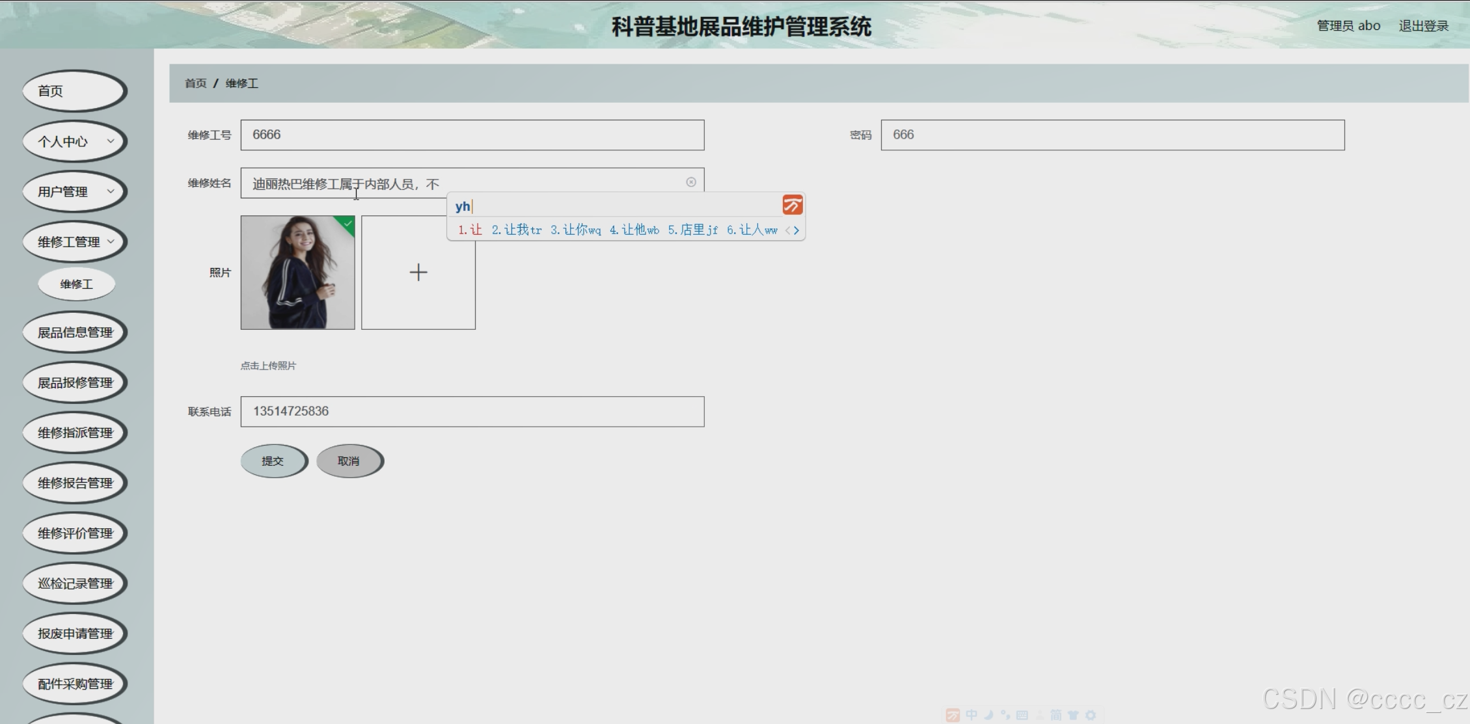Open IME settings gear in floating toolbar
The width and height of the screenshot is (1470, 724).
[x=1091, y=715]
